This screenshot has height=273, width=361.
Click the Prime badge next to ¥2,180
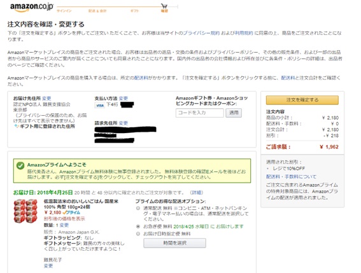pyautogui.click(x=71, y=213)
